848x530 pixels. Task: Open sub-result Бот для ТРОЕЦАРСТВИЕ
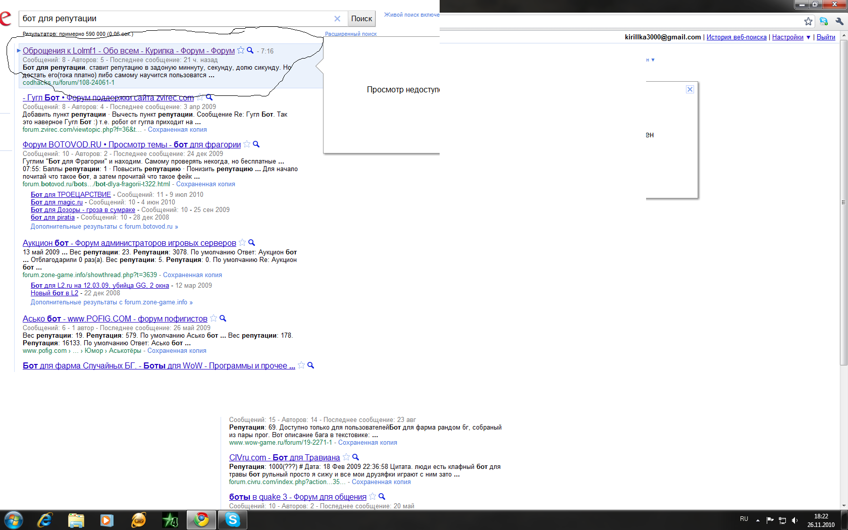click(x=71, y=194)
